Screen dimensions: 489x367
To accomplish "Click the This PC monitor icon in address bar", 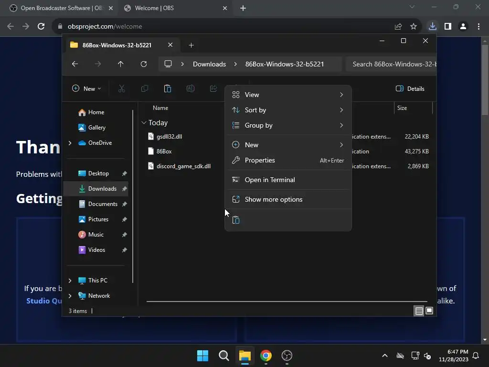I will click(x=168, y=64).
